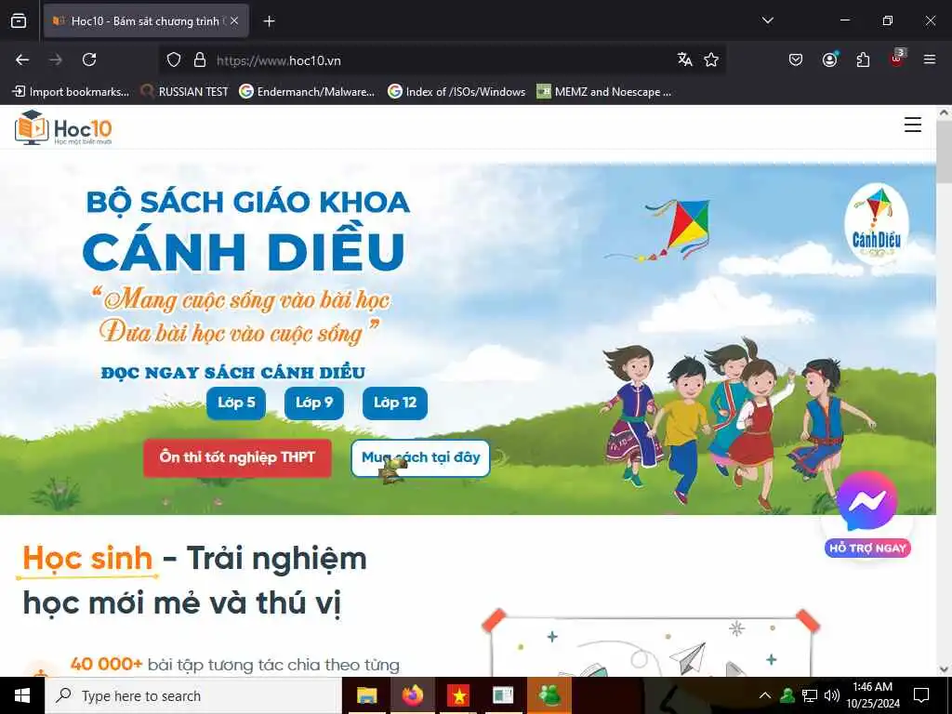Open the tracking protection shield icon
Screen dimensions: 952x714
tap(174, 59)
